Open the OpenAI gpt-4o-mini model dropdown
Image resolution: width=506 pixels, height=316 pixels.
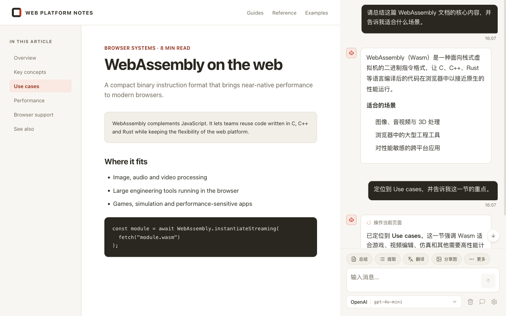click(x=404, y=302)
